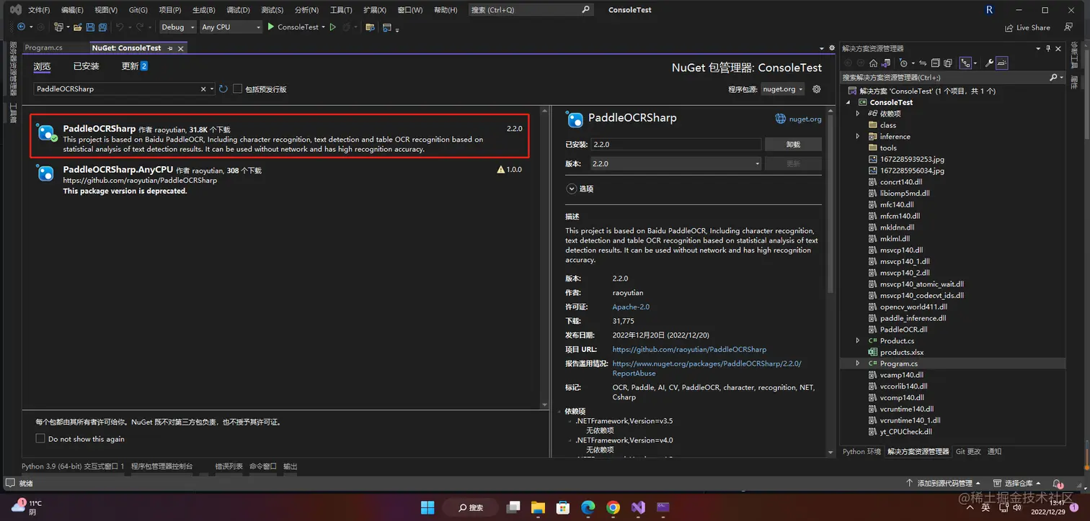Collapse all in Solution Explorer
Screen dimensions: 1090x521
[x=935, y=63]
